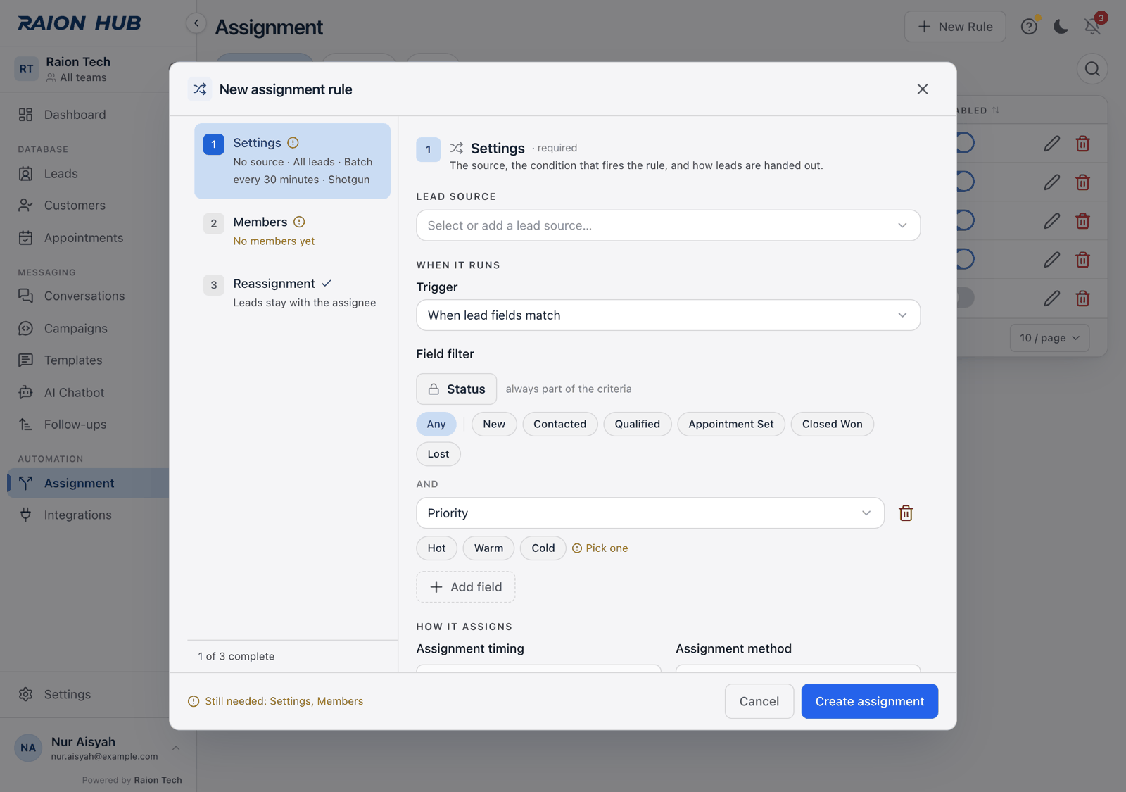The image size is (1126, 792).
Task: Open notifications bell icon
Action: (x=1092, y=27)
